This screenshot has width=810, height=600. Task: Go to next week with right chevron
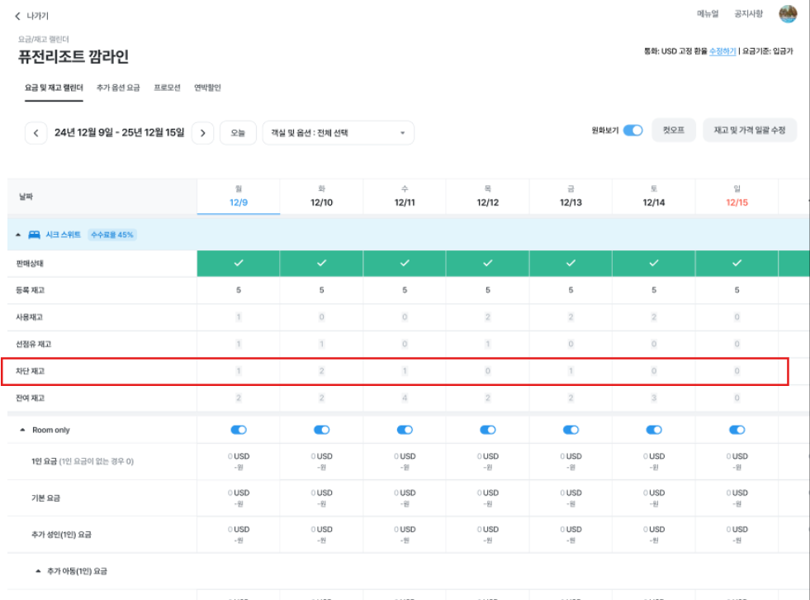tap(203, 133)
